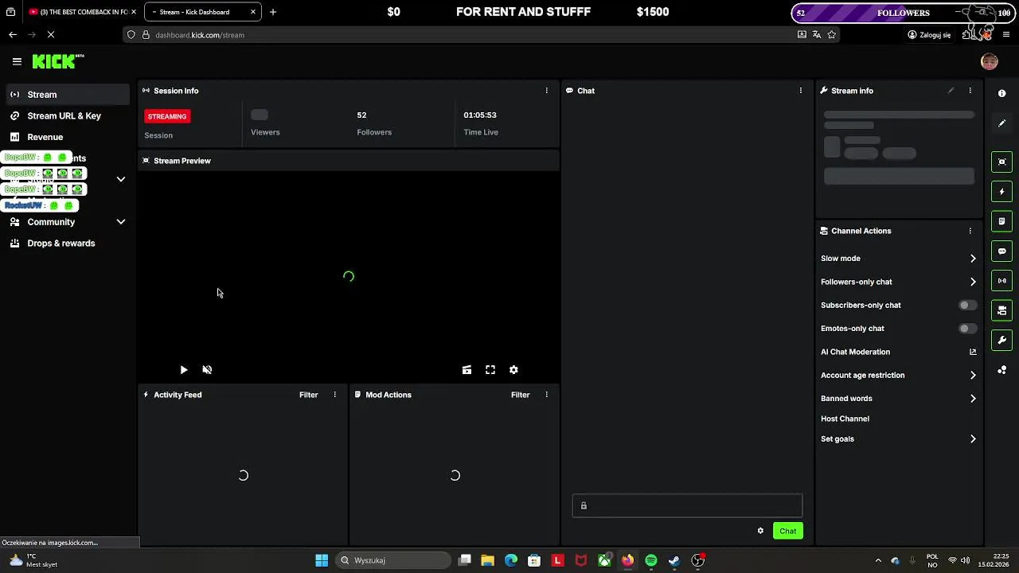Open Firefox application menu

(1006, 35)
